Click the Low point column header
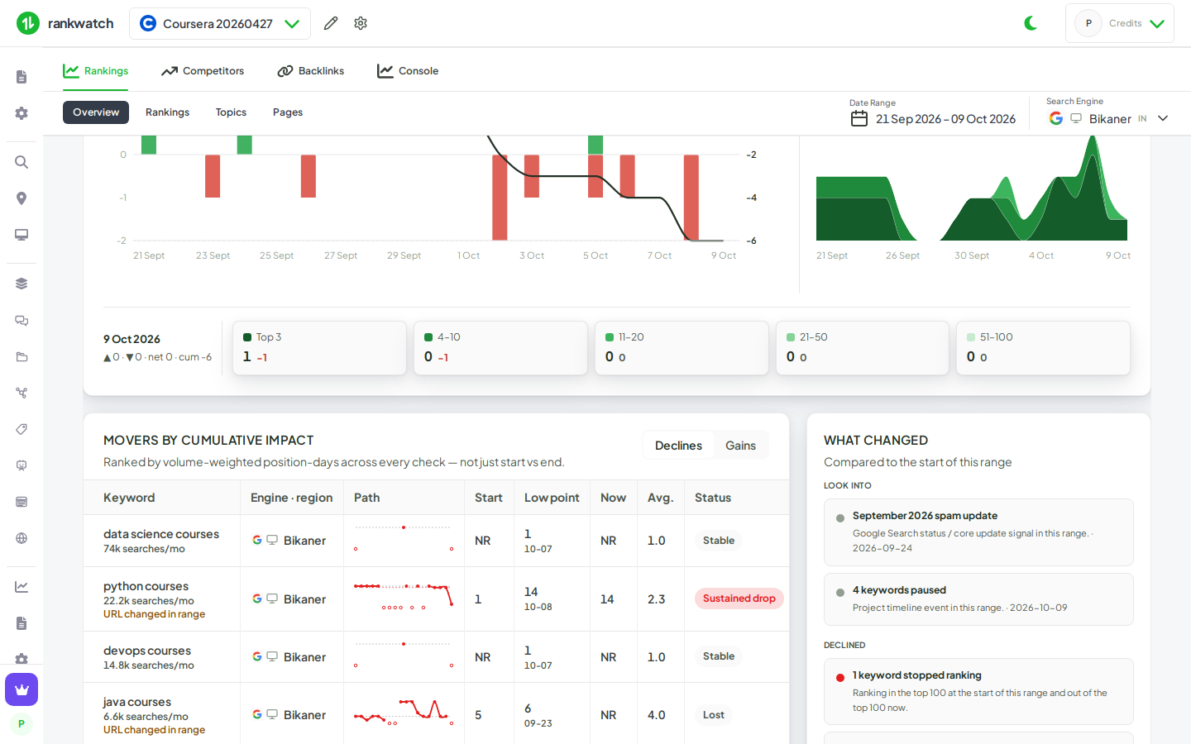Screen dimensions: 1191x744 tap(552, 498)
